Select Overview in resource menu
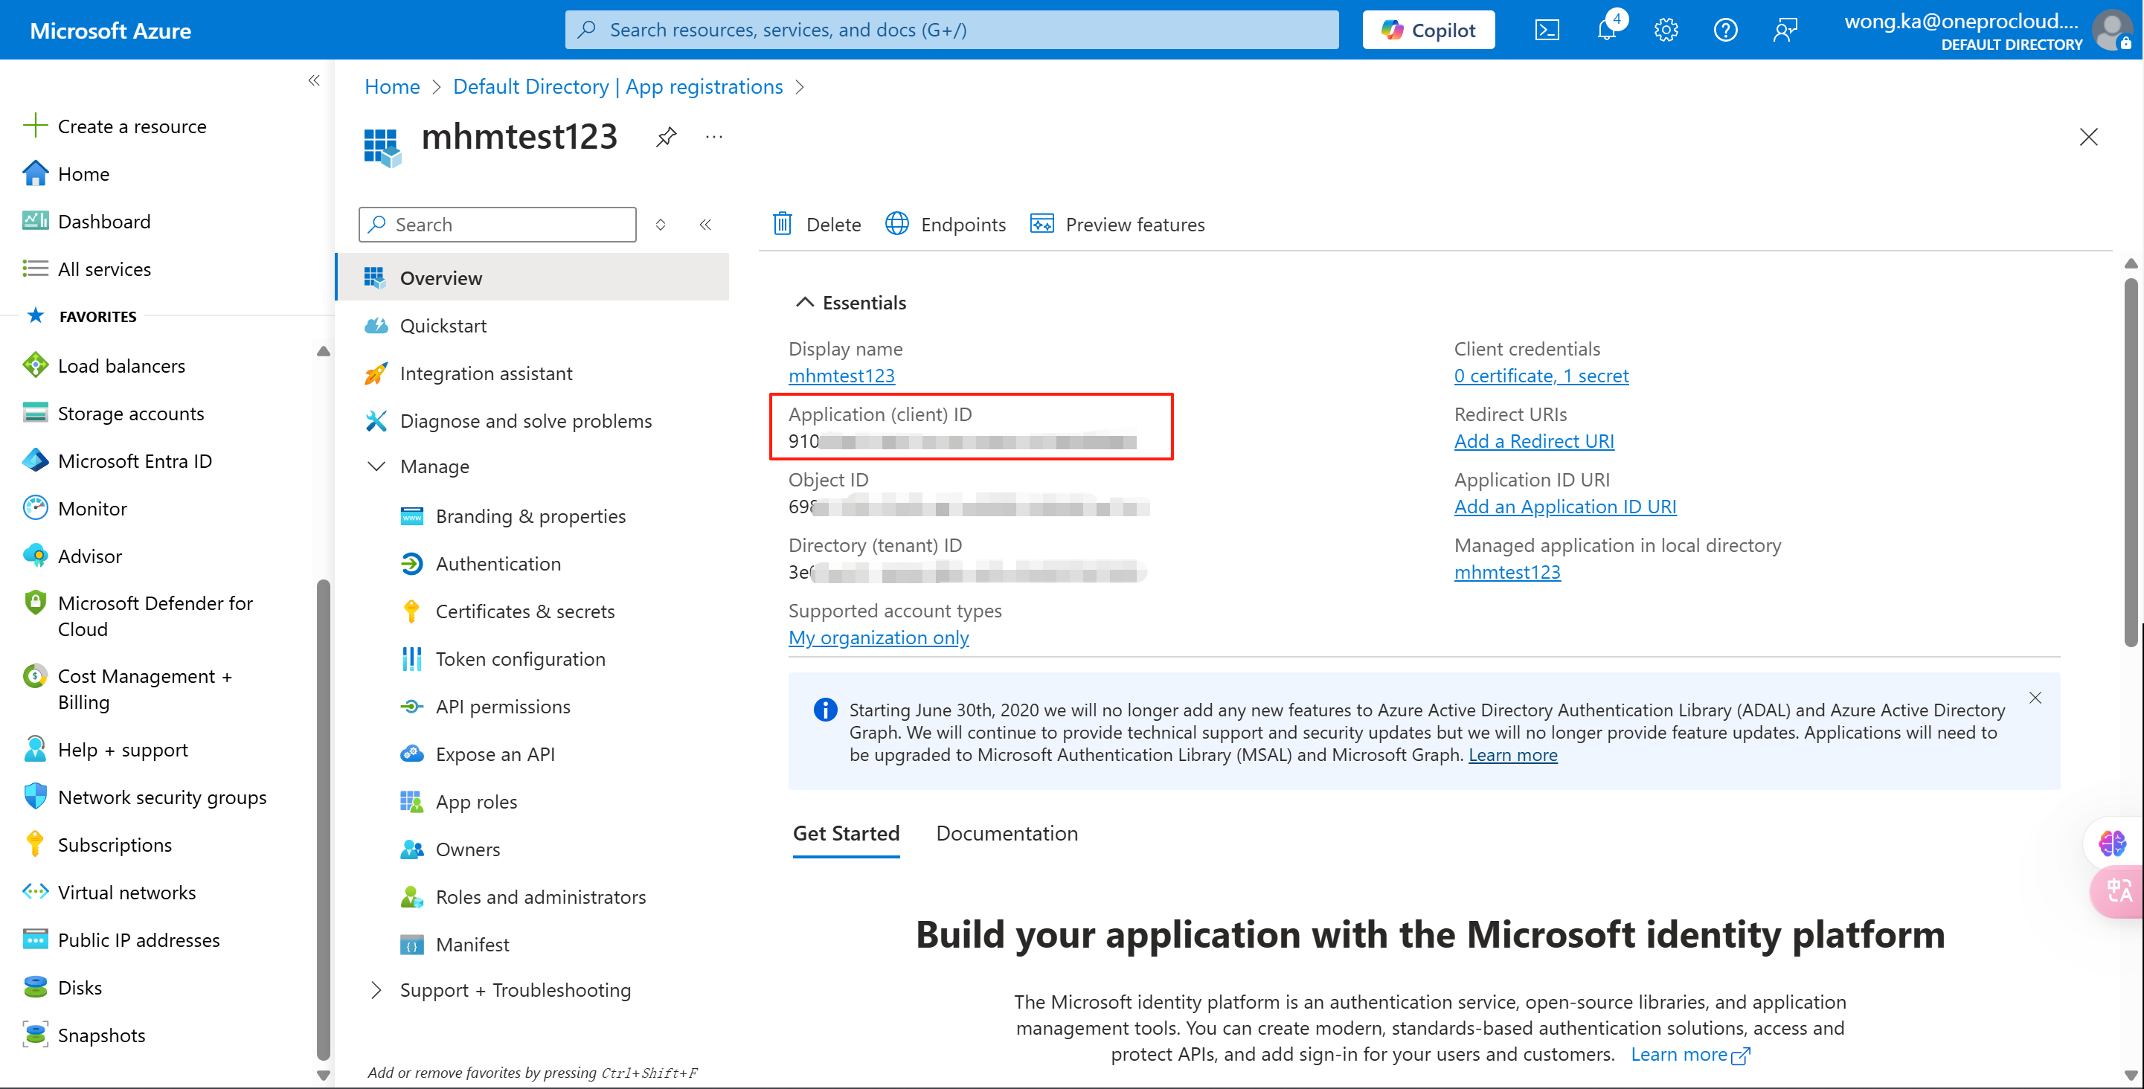 [533, 278]
